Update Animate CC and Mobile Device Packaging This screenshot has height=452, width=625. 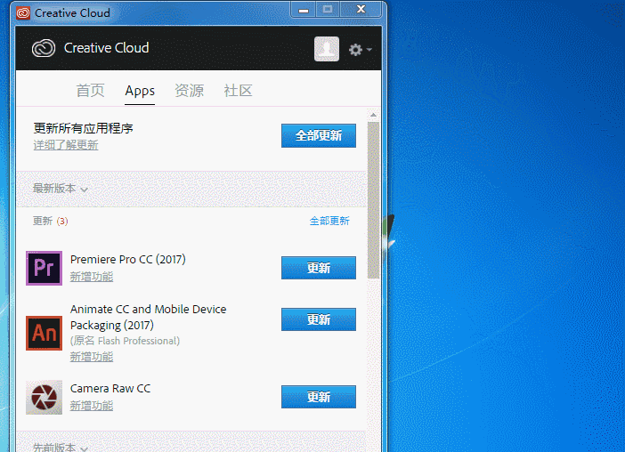pyautogui.click(x=319, y=319)
